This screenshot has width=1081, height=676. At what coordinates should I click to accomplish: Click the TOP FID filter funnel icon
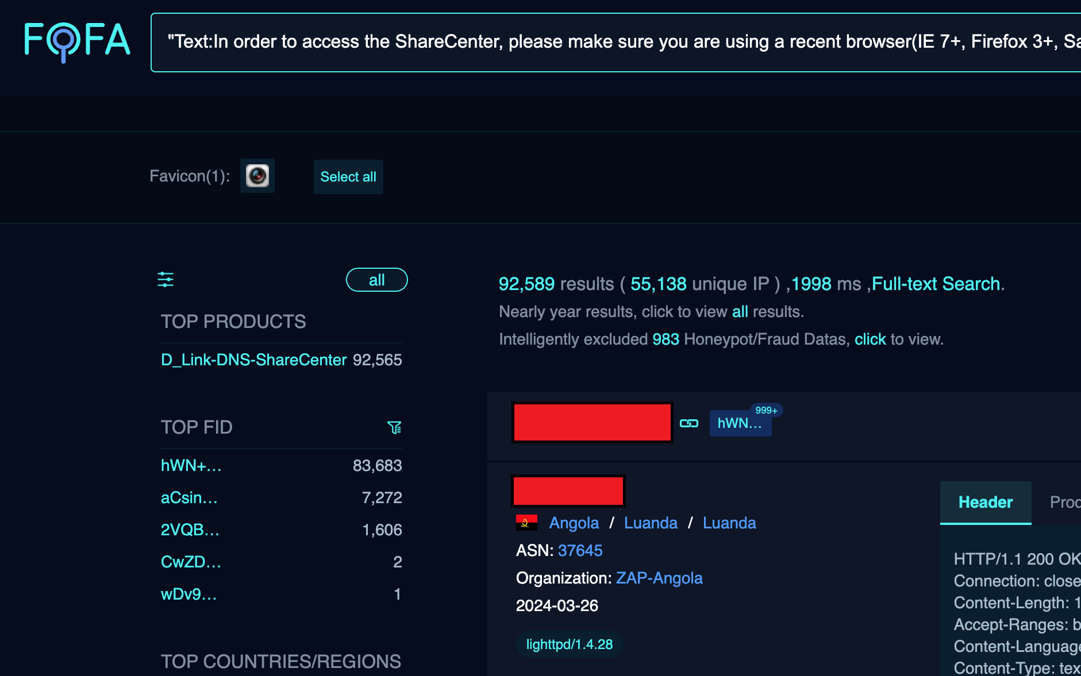394,427
